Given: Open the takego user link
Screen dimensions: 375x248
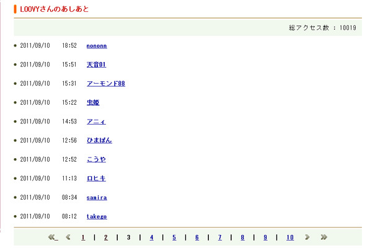Looking at the screenshot, I should [97, 216].
